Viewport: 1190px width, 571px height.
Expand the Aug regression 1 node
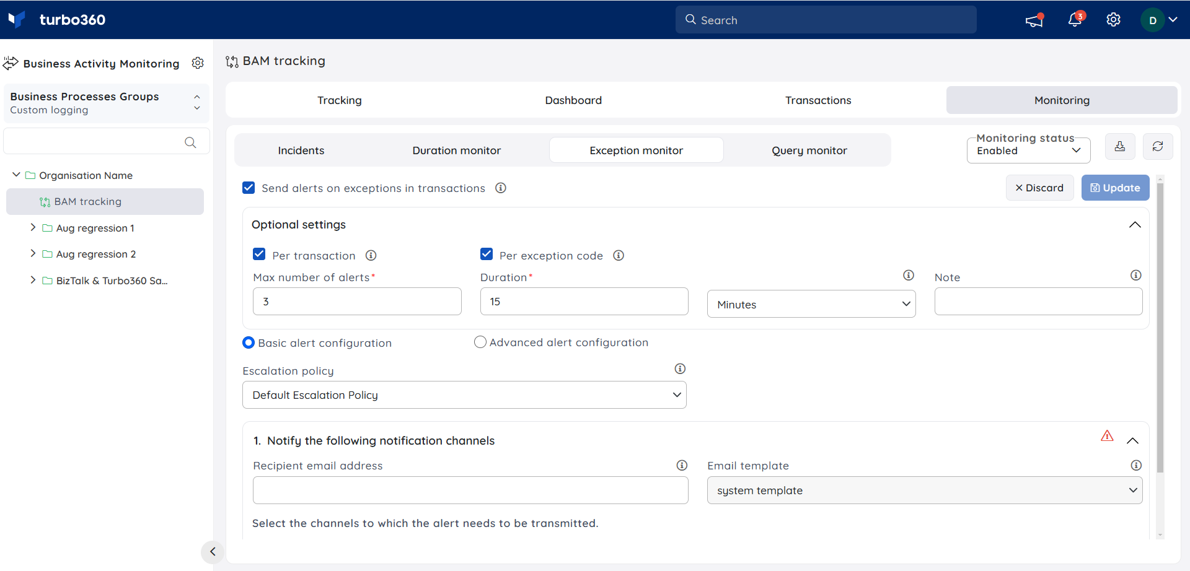pyautogui.click(x=33, y=228)
